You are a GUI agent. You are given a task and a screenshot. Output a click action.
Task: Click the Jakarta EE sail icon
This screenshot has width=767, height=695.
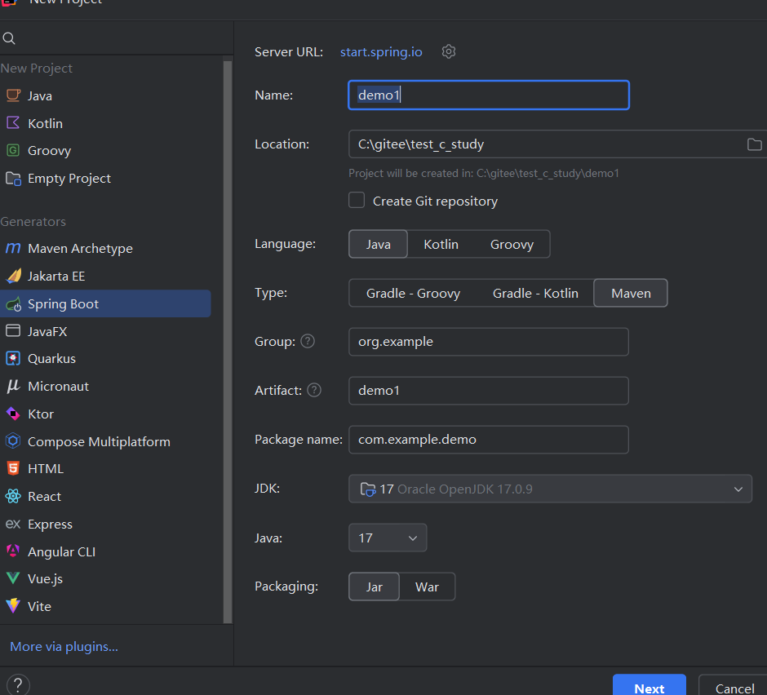(x=13, y=276)
